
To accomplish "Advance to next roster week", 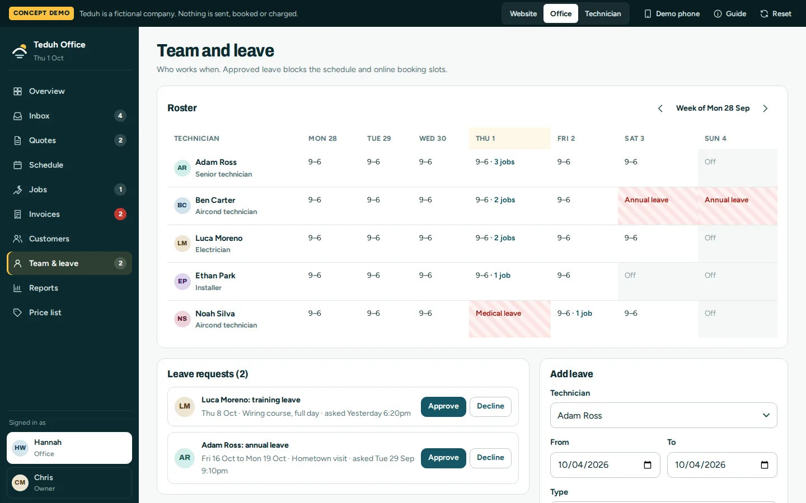I will tap(765, 108).
